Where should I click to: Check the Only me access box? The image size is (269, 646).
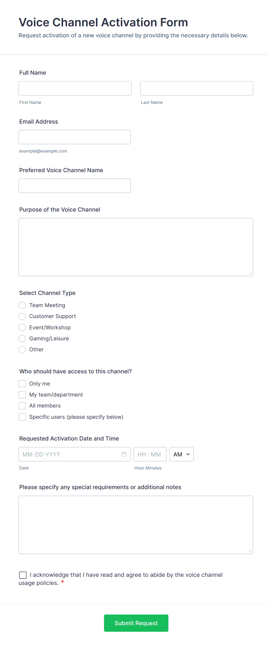(x=22, y=383)
